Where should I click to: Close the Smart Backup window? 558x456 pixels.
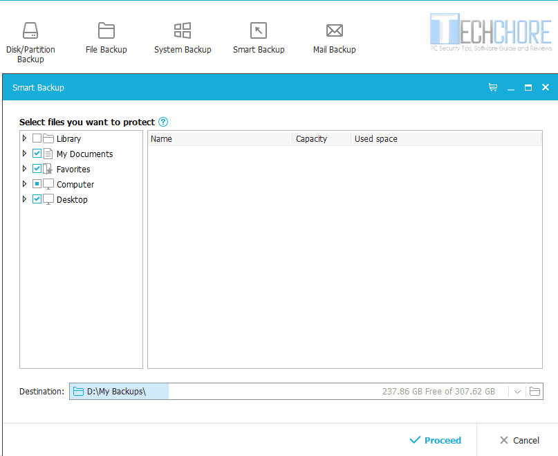546,87
